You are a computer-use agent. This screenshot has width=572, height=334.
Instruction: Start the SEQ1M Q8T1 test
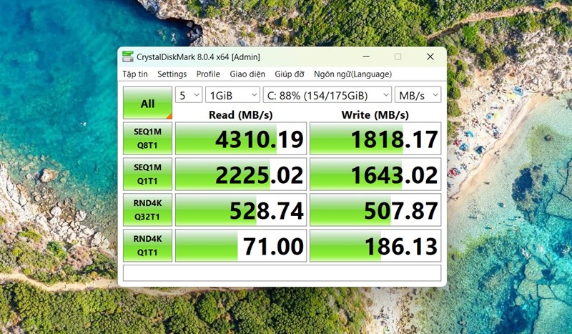coord(147,138)
